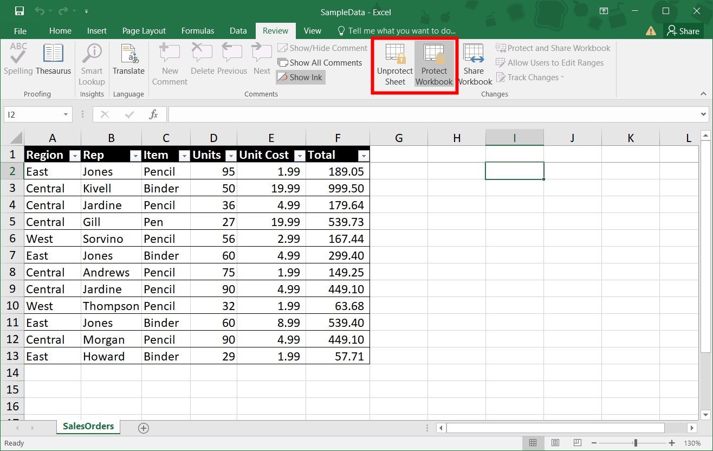Click the cell containing Thompson
The width and height of the screenshot is (713, 451).
(x=111, y=306)
